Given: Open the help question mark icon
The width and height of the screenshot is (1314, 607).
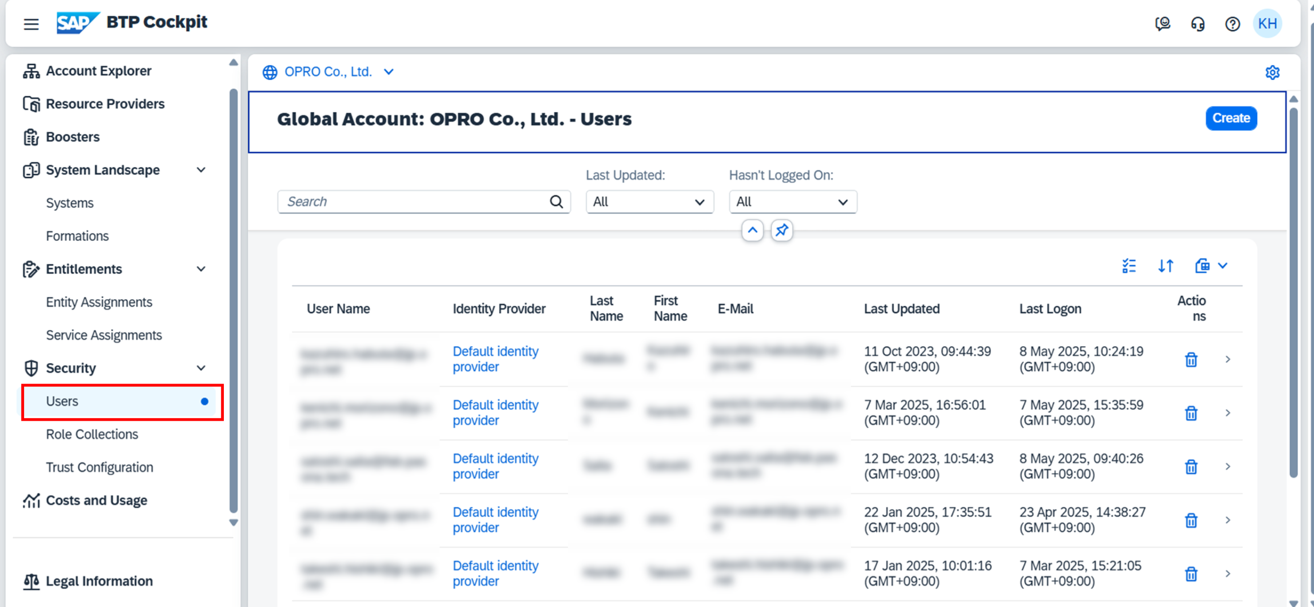Looking at the screenshot, I should coord(1232,24).
